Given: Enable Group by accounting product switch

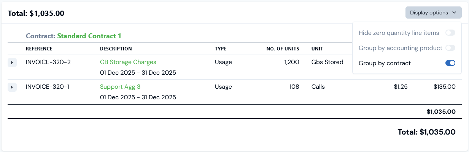Looking at the screenshot, I should pos(450,48).
